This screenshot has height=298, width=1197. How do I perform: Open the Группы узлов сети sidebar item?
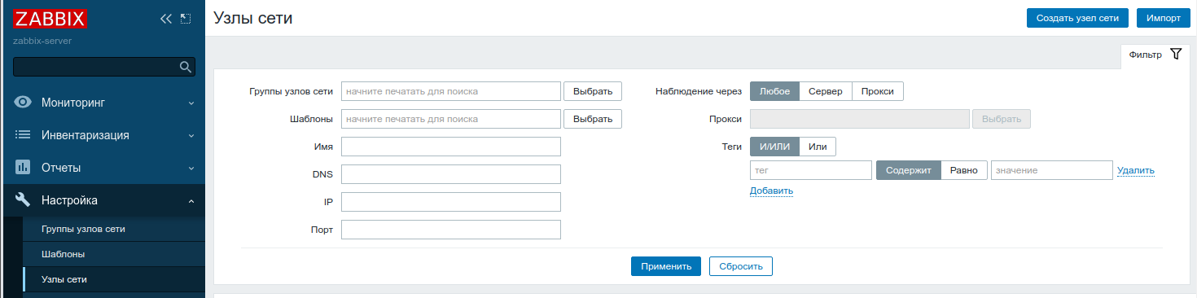pyautogui.click(x=83, y=229)
